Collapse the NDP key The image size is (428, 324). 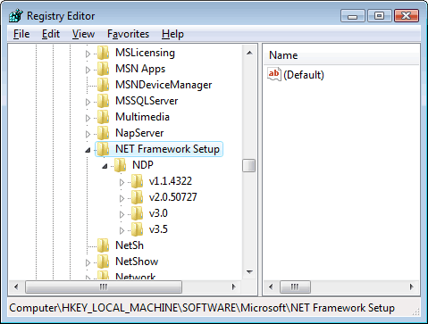click(x=105, y=166)
